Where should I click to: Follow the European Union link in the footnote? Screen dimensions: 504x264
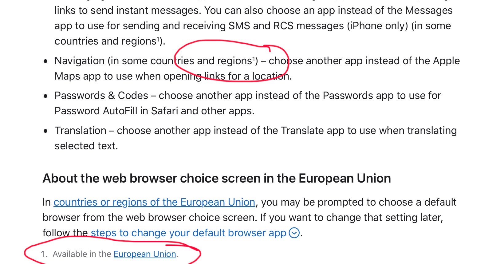(145, 254)
